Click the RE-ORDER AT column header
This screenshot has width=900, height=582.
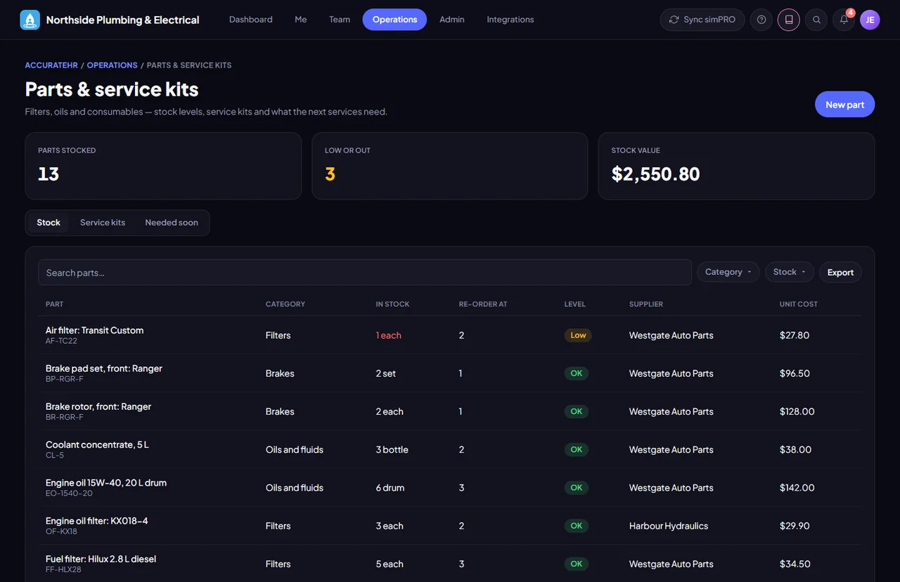(x=483, y=304)
